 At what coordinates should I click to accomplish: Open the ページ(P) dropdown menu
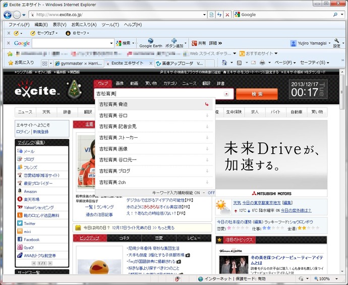285,63
